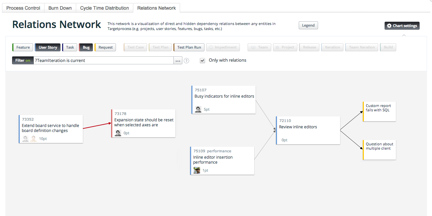Click the red color bar on bug card 73178
Screen dimensions: 432x216
(112, 123)
